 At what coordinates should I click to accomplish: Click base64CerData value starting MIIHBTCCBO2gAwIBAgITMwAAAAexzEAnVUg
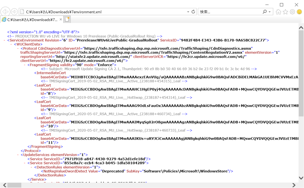[184, 77]
